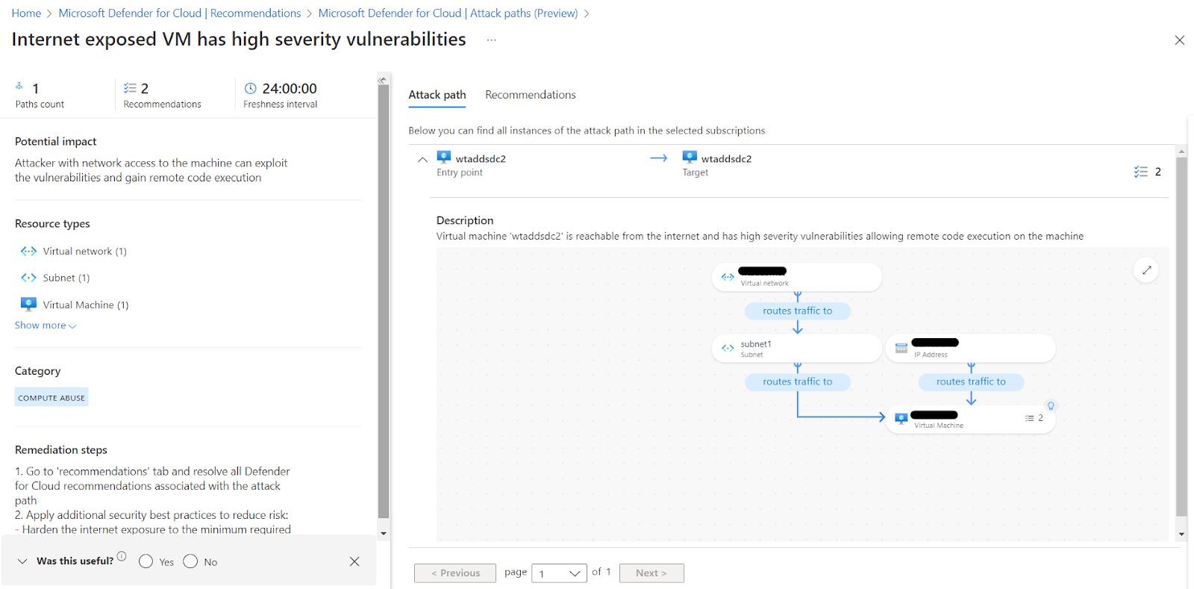Expand Show more resource types
The width and height of the screenshot is (1194, 589).
tap(46, 325)
